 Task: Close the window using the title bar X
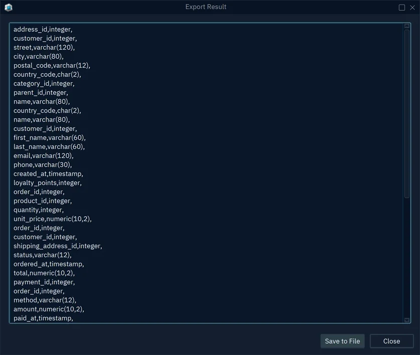tap(412, 8)
